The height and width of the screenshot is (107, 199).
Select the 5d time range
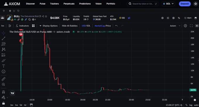point(21,105)
